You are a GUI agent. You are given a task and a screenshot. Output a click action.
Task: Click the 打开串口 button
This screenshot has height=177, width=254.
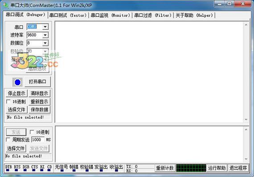[x=37, y=82]
